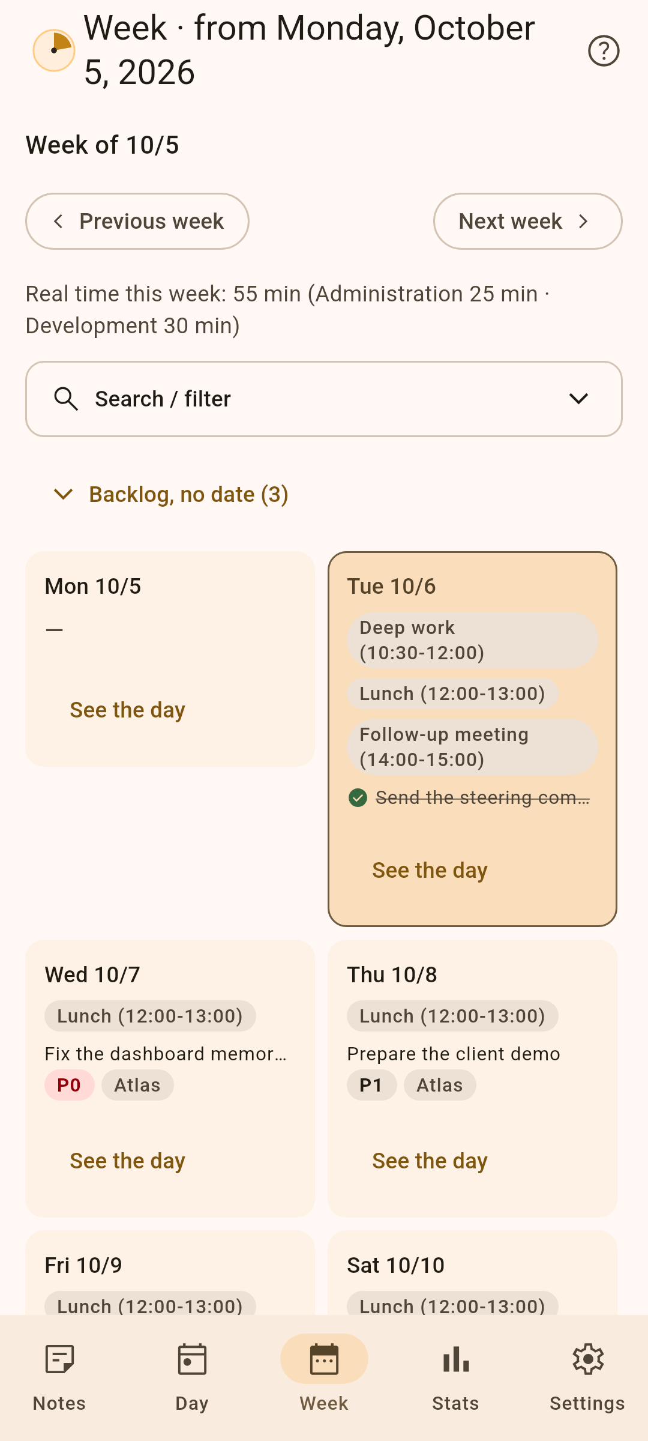The width and height of the screenshot is (648, 1441).
Task: Click the magnifier icon in search field
Action: 66,399
